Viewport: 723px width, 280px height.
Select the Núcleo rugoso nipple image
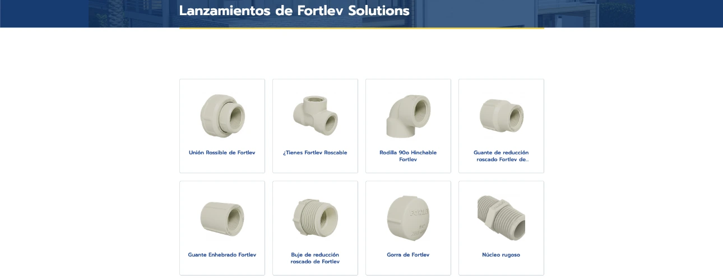(501, 218)
